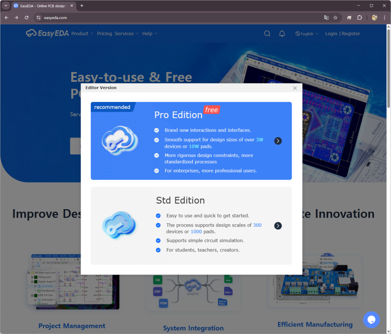
Task: Close the EasyEDA browser tab
Action: (71, 6)
